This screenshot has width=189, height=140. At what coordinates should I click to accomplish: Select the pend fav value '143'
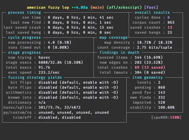162,93
